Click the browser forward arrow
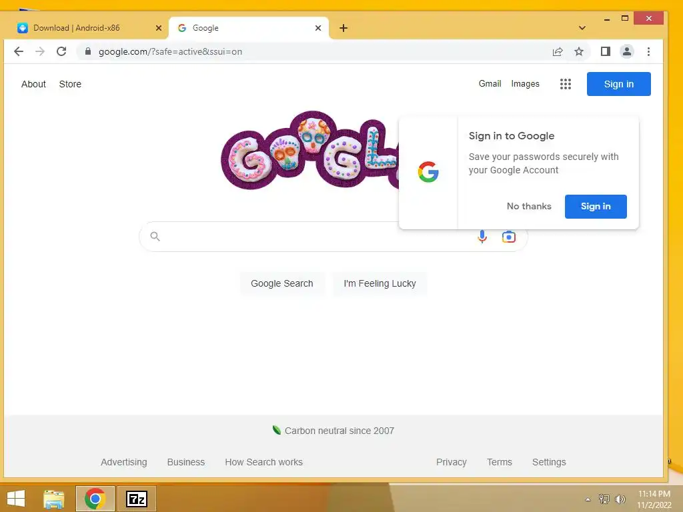The width and height of the screenshot is (683, 512). [39, 51]
